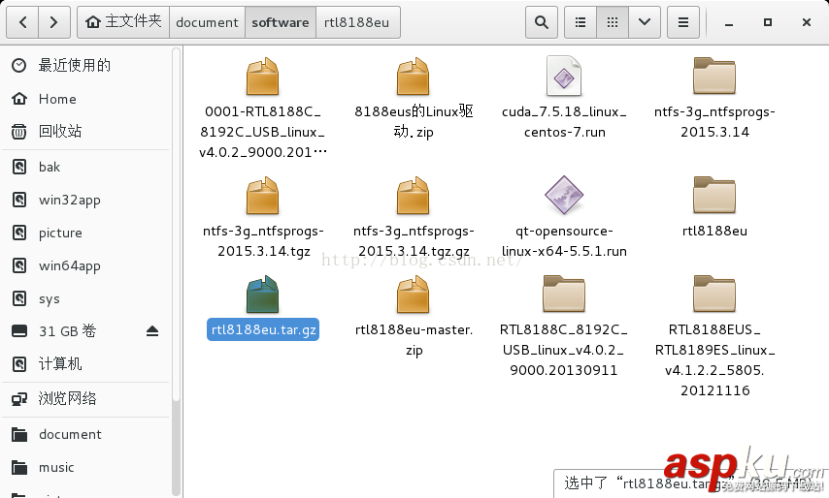Select the 8188eus Linux driver zip icon
The image size is (829, 498).
tap(414, 77)
